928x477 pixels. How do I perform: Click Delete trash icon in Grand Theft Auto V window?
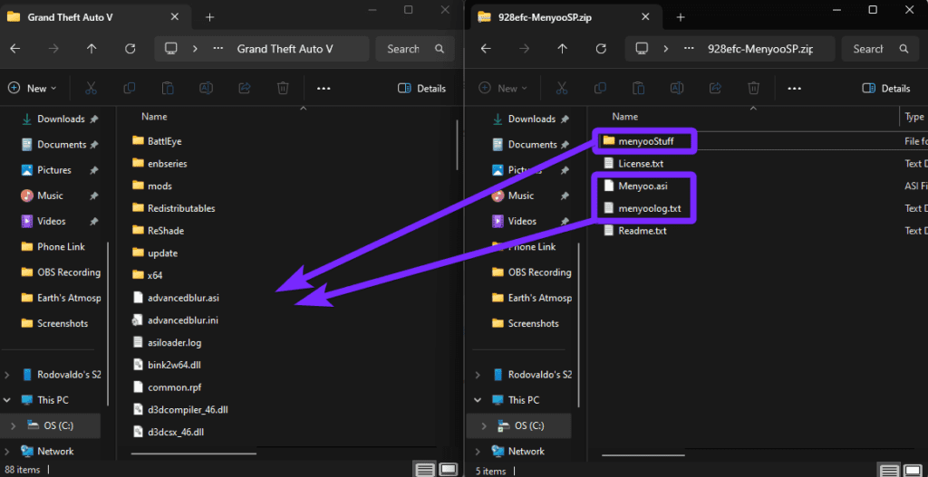tap(283, 88)
